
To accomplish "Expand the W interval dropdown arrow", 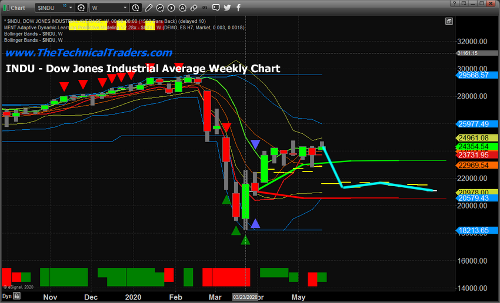I will [125, 8].
